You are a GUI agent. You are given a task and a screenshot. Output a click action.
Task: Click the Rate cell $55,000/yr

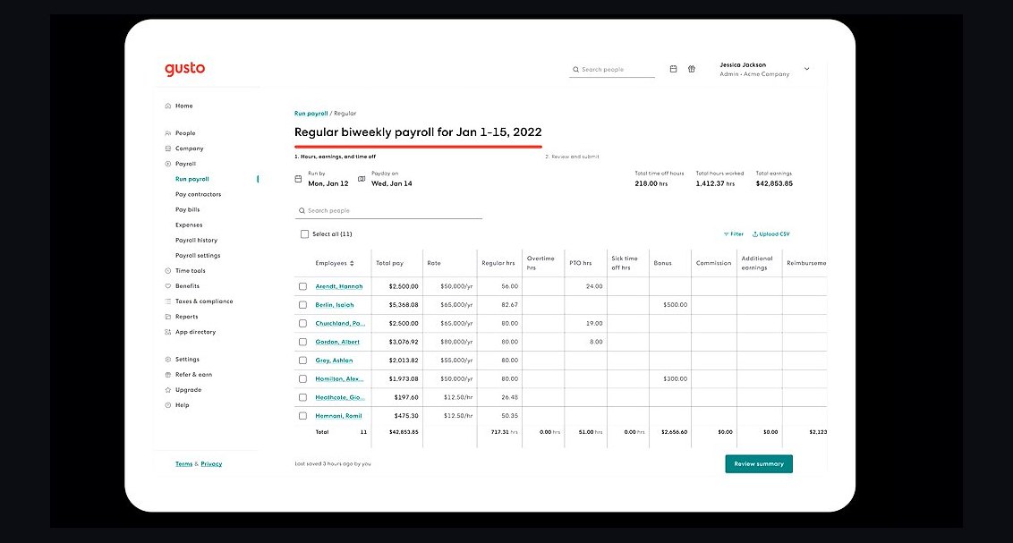click(449, 361)
